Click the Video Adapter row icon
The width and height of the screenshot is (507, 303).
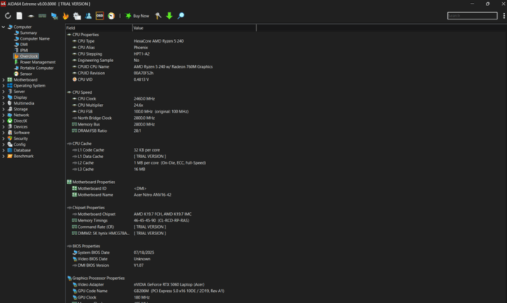click(x=75, y=284)
